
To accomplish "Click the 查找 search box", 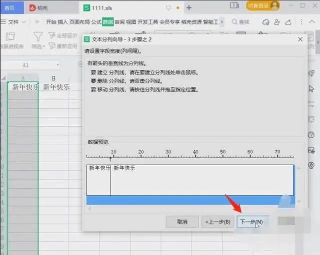I will [x=240, y=22].
